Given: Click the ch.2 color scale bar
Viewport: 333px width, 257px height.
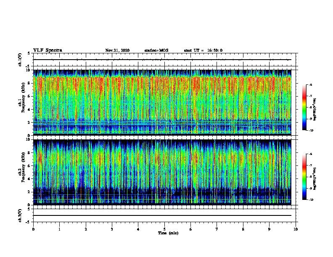Looking at the screenshot, I should 304,177.
